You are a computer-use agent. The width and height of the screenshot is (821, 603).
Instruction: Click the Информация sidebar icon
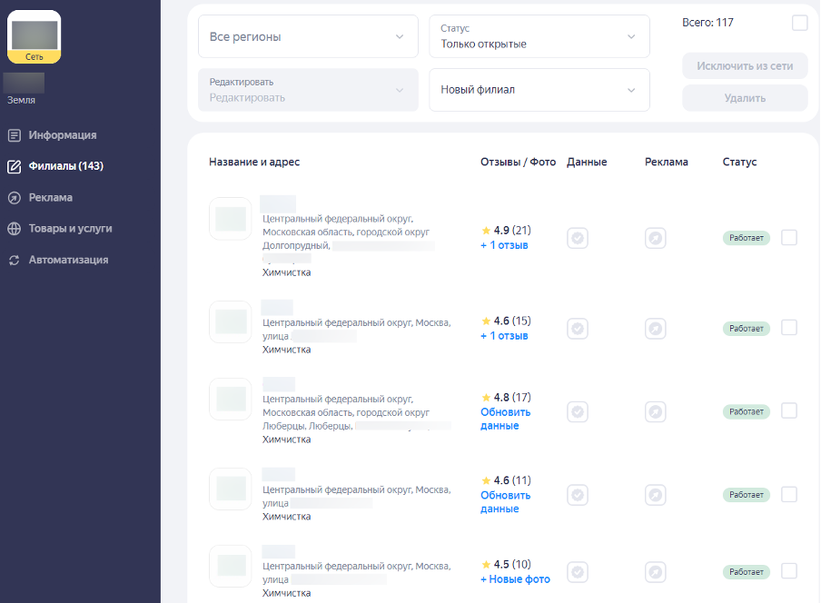[14, 135]
